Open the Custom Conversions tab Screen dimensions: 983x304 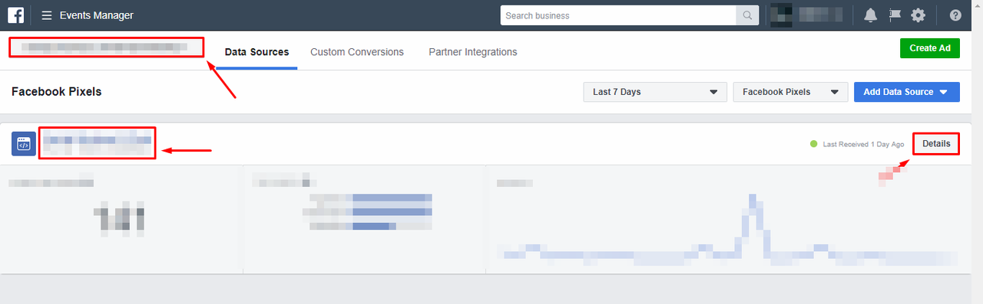click(357, 52)
